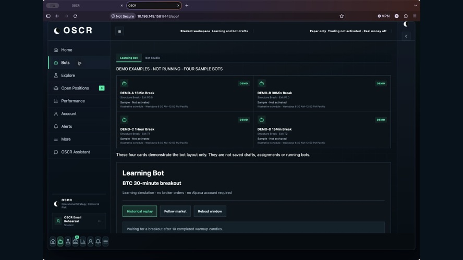Collapse the right panel with the chevron
This screenshot has height=260, width=463.
(x=406, y=36)
